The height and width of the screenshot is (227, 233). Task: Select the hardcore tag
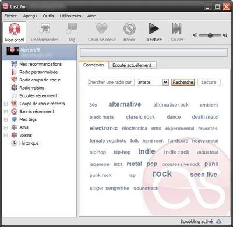178,141
